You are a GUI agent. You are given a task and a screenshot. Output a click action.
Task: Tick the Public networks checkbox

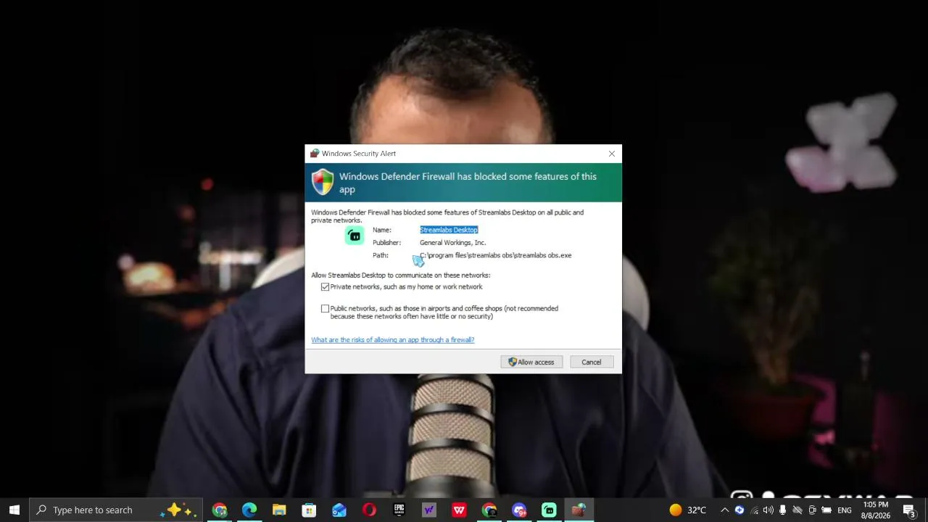pos(325,309)
